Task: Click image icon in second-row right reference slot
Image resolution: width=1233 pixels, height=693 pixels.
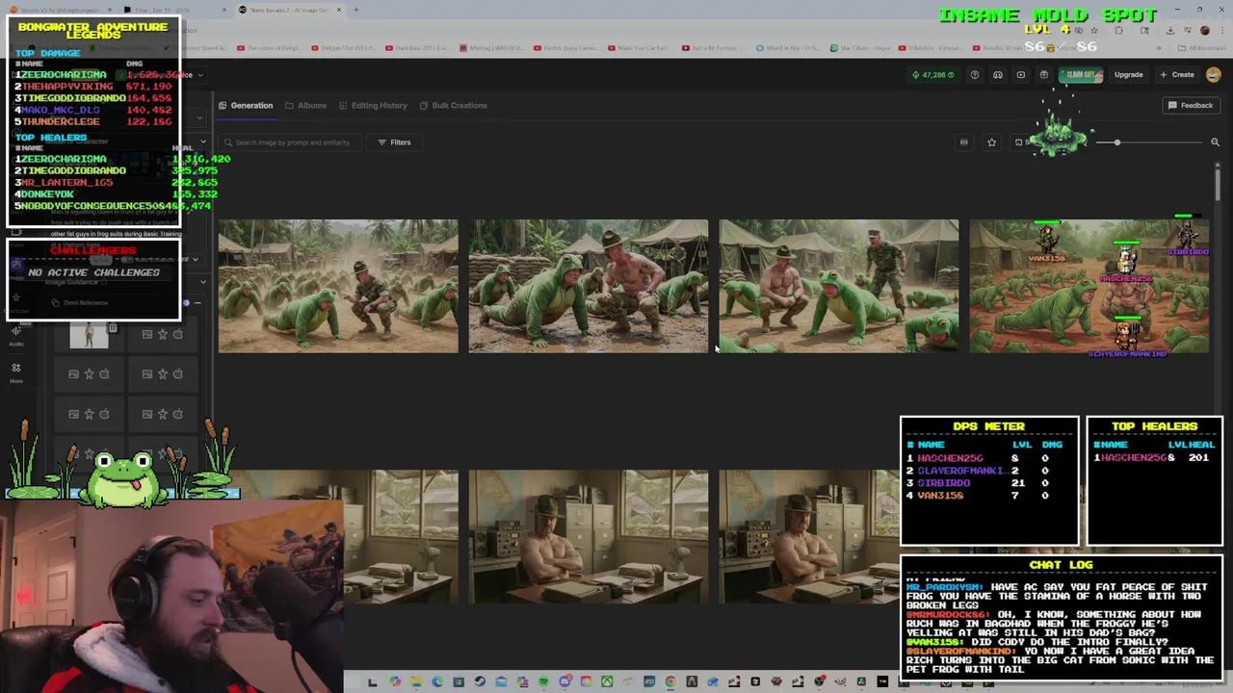Action: 147,373
